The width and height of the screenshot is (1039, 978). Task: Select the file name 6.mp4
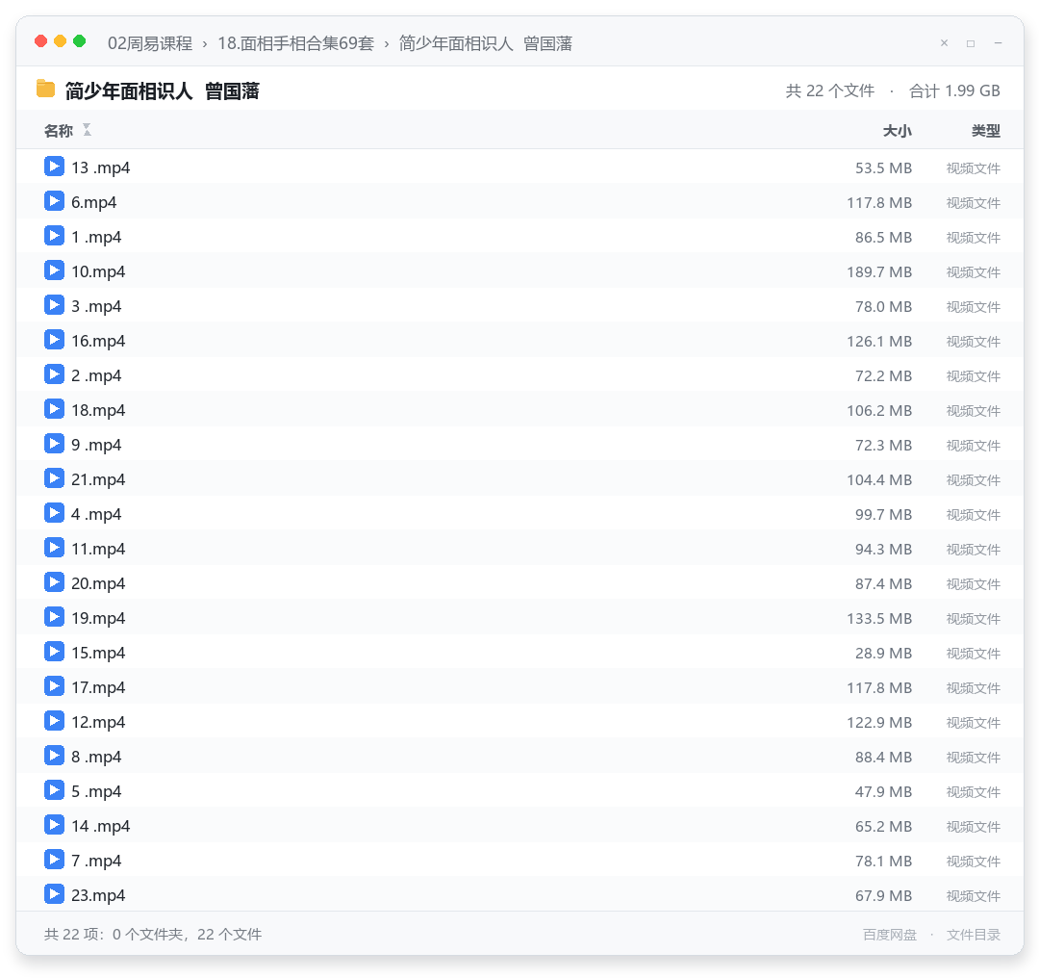tap(94, 202)
